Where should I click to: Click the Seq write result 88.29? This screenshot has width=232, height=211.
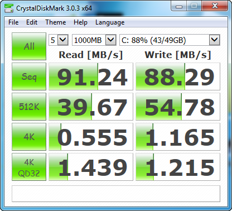click(178, 76)
